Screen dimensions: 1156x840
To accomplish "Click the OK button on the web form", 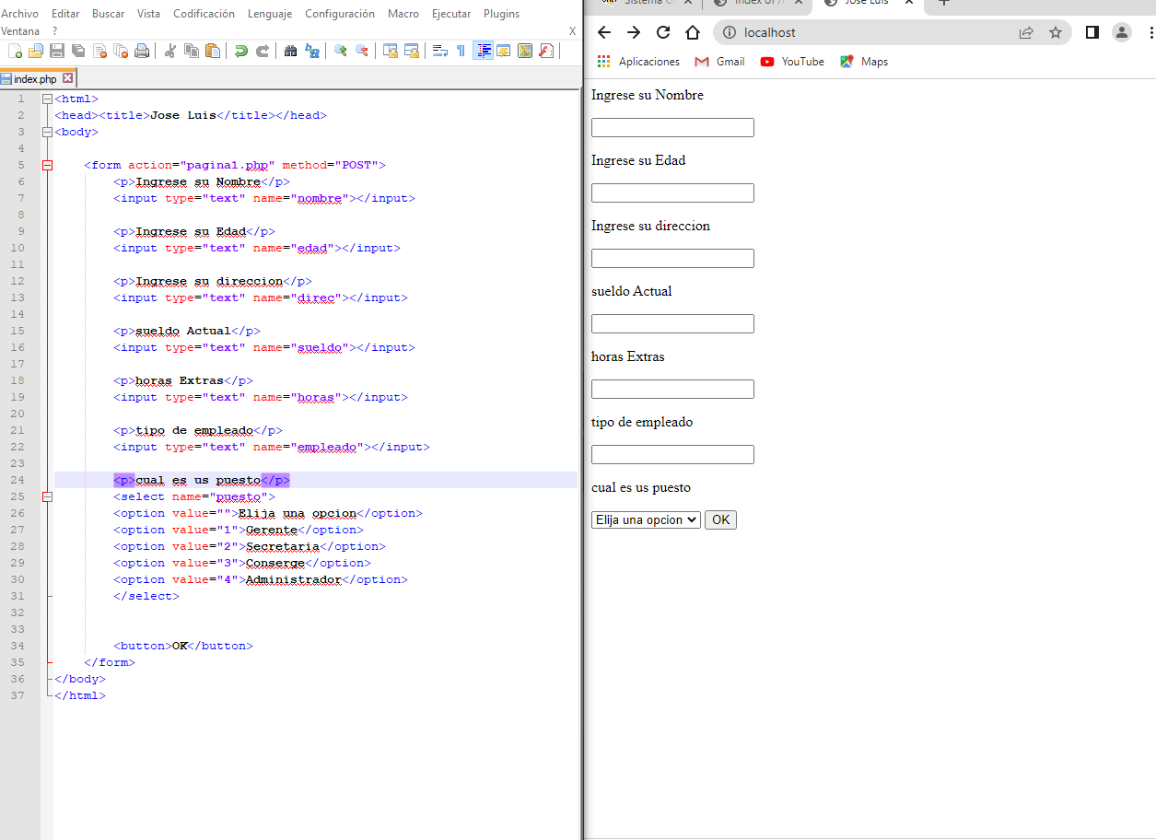I will coord(720,519).
